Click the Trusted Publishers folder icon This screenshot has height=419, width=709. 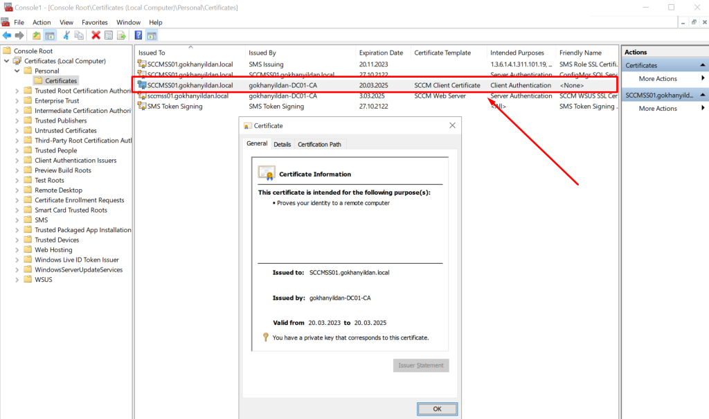(x=28, y=121)
